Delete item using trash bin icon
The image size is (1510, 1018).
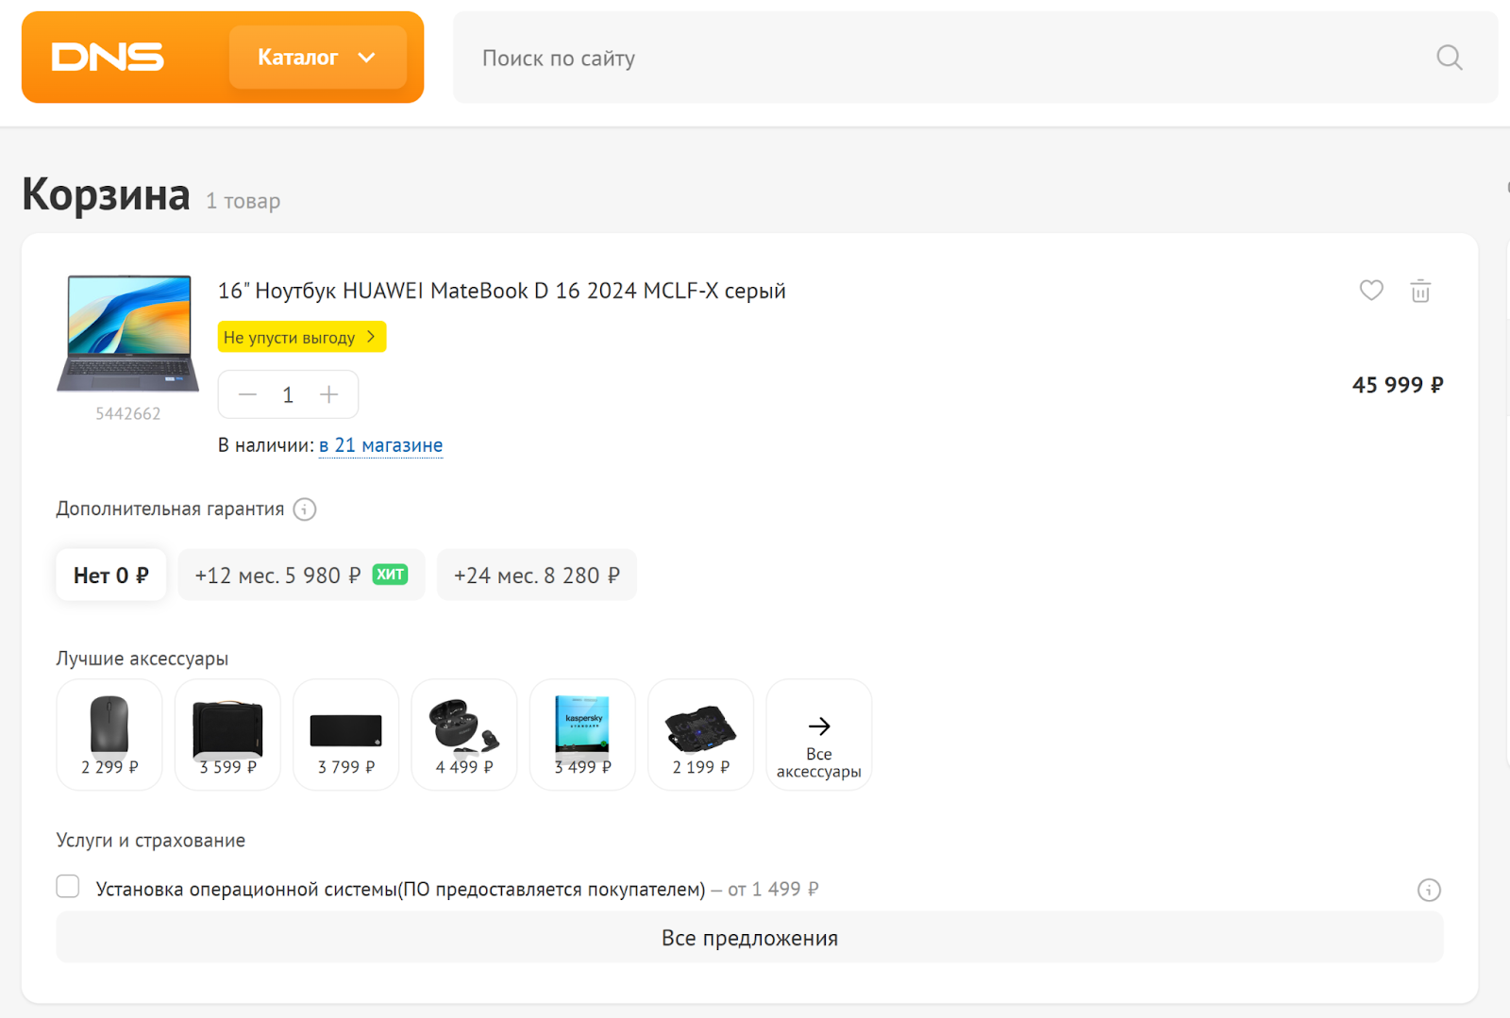tap(1420, 291)
